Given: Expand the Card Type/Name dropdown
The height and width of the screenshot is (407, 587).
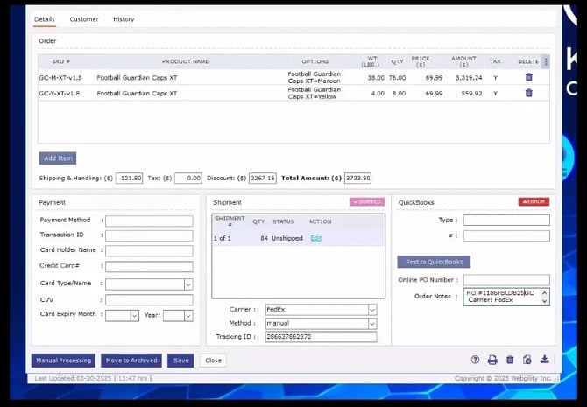Looking at the screenshot, I should tap(187, 284).
